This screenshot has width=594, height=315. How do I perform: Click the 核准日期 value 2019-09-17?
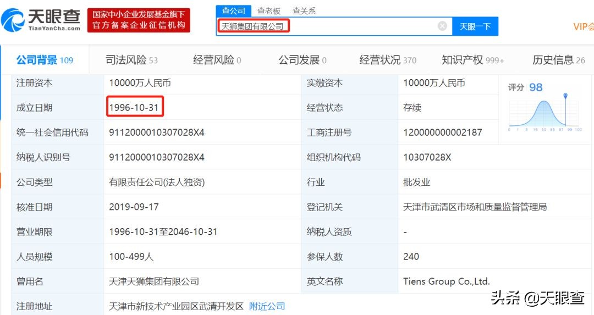(134, 207)
